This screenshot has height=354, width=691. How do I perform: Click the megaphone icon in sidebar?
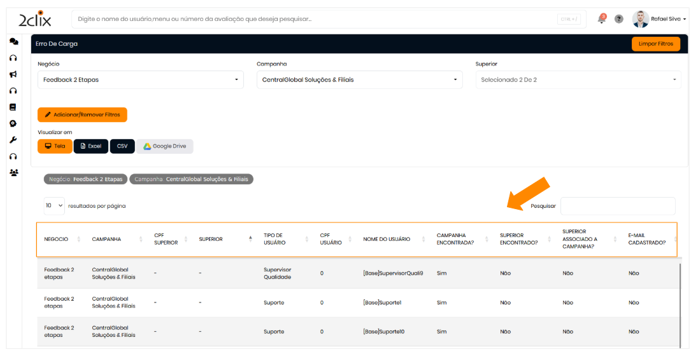[13, 74]
